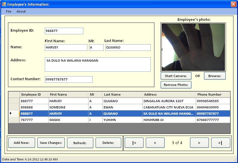Image resolution: width=238 pixels, height=163 pixels.
Task: Click the DINGALAN AURORA 3207 address cell
Action: pos(169,101)
